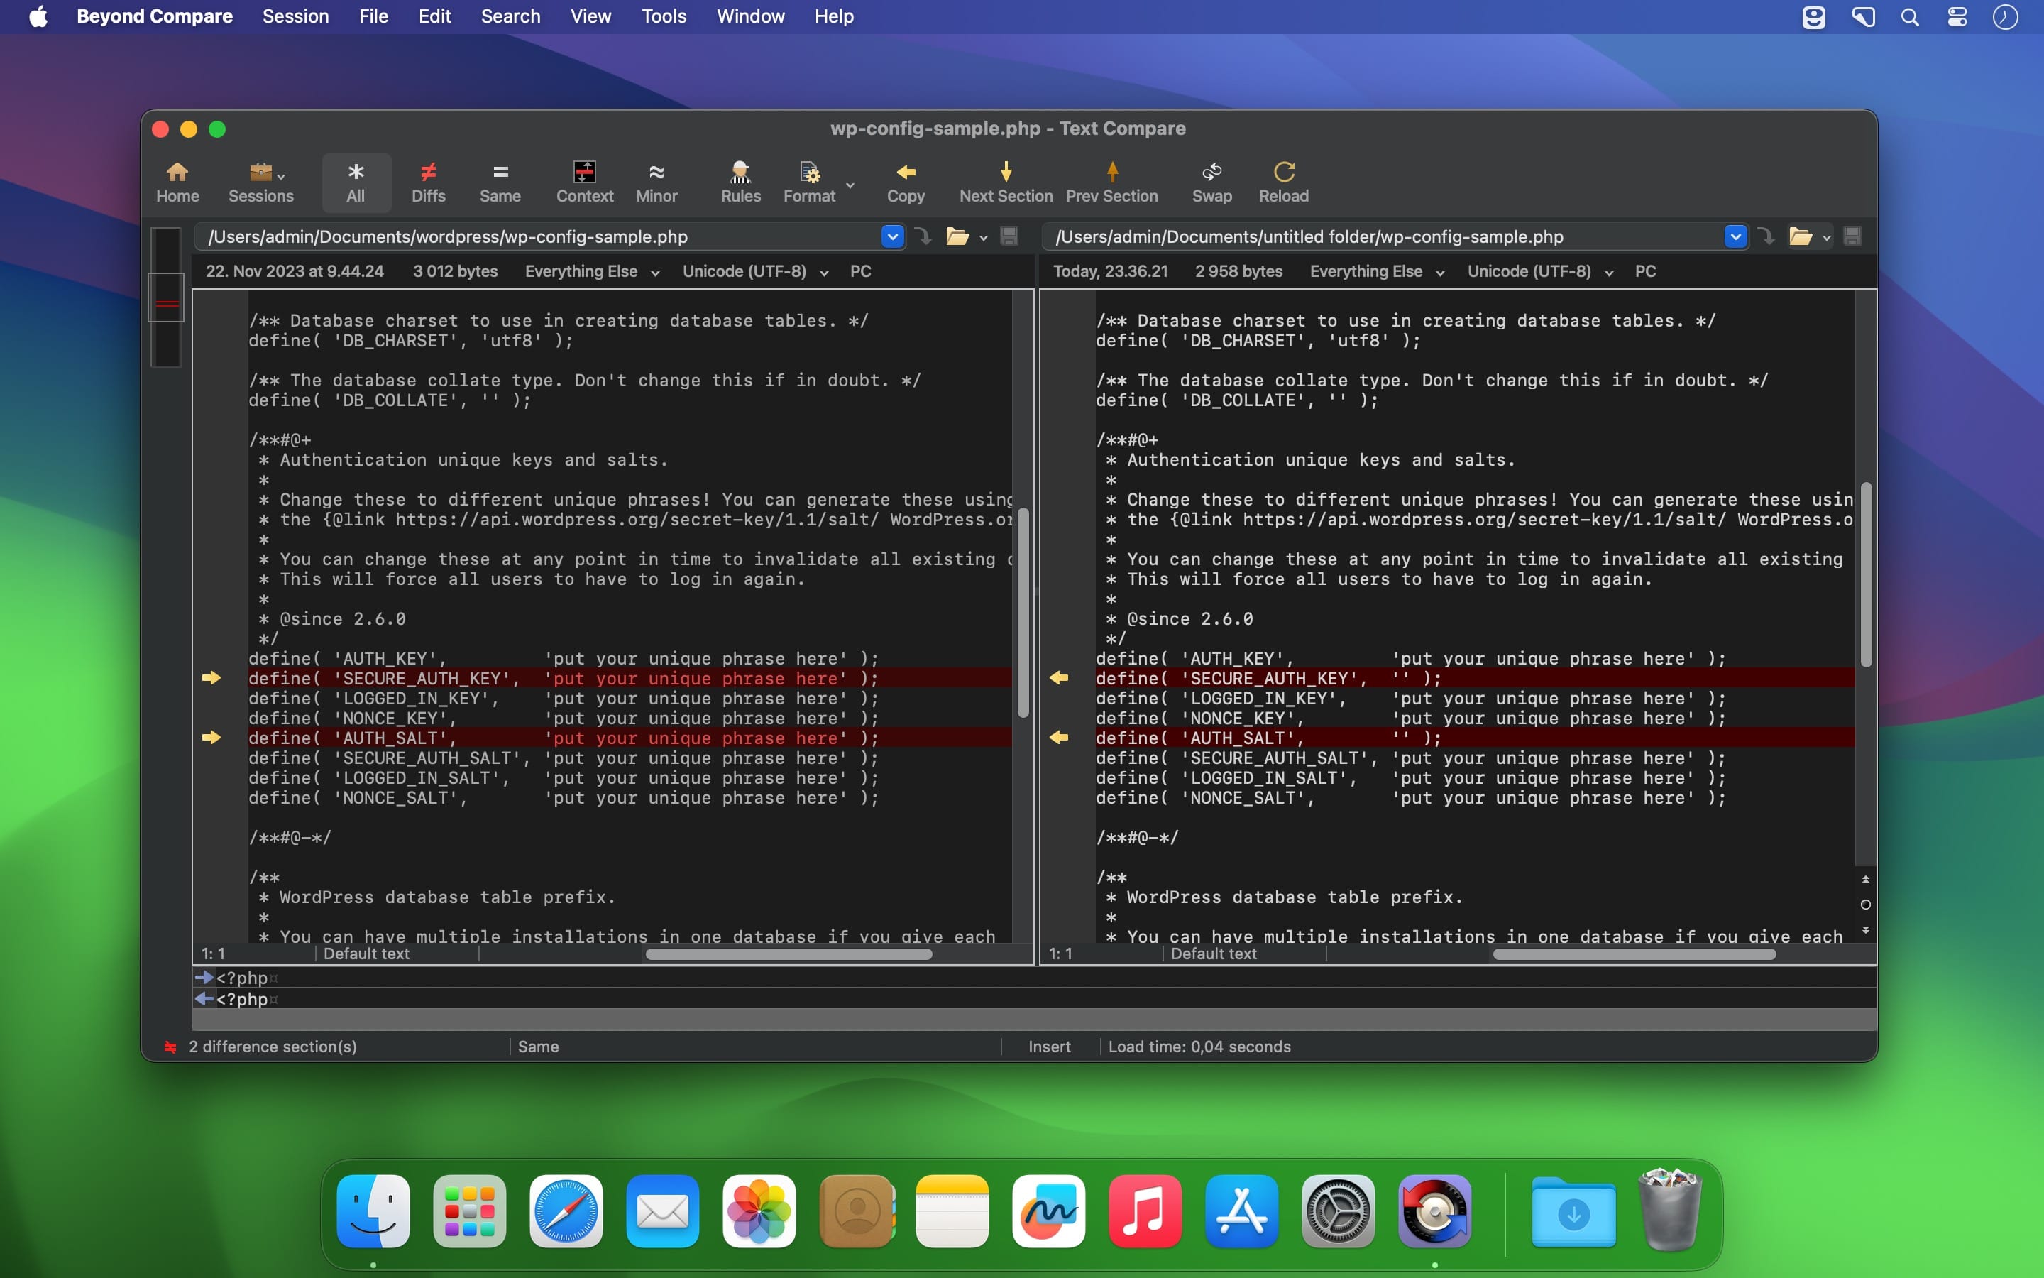Click the 'Load time: 0,04 seconds' status text
2044x1278 pixels.
point(1199,1047)
